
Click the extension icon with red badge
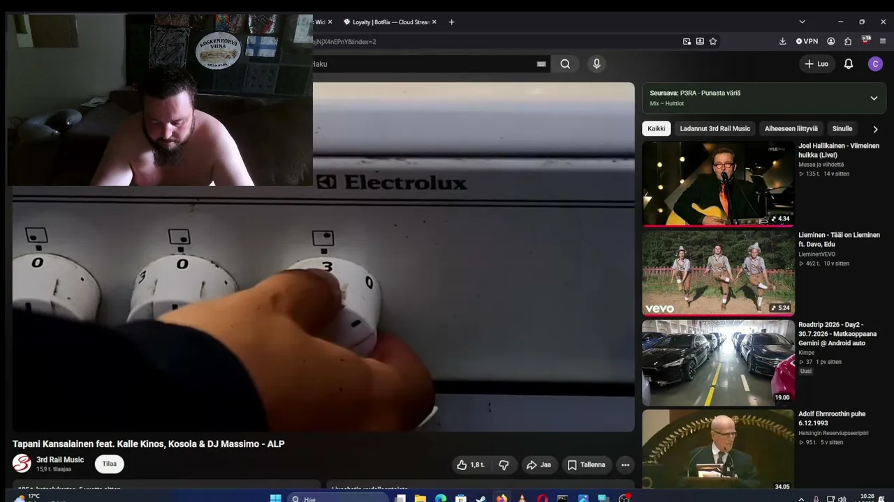866,40
